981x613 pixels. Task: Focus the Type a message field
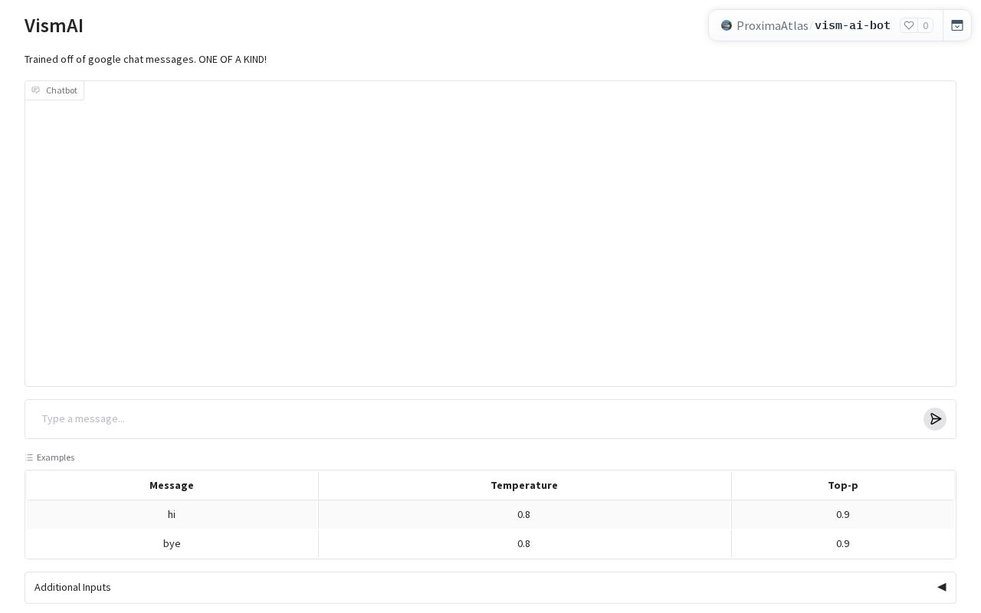[x=477, y=419]
